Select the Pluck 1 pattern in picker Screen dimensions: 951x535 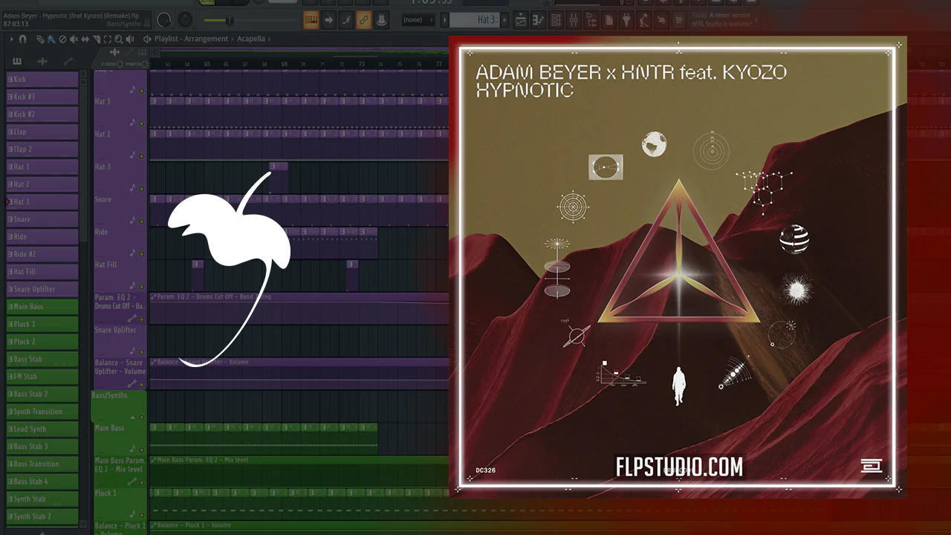(42, 324)
